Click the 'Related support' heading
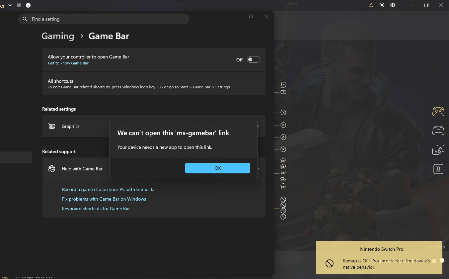Image resolution: width=449 pixels, height=279 pixels. coord(59,151)
